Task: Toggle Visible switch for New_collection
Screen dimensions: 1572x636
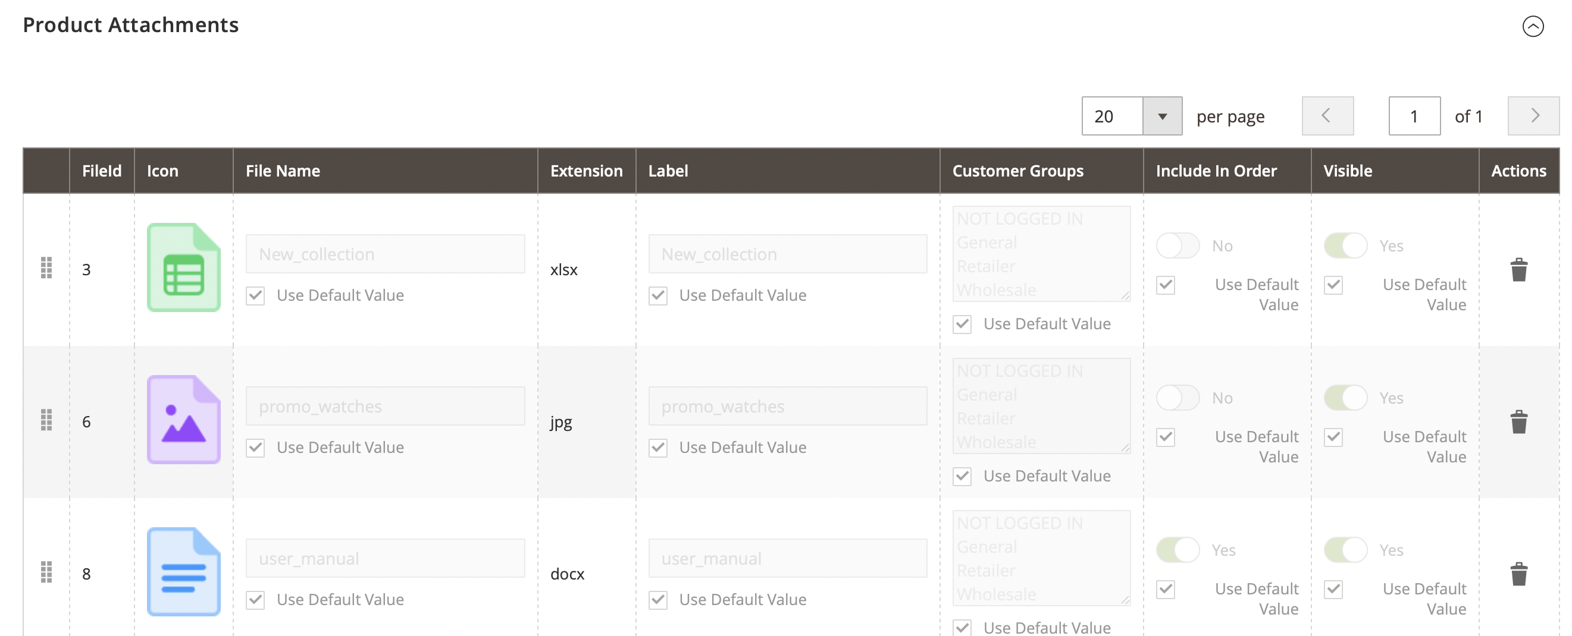Action: pyautogui.click(x=1345, y=245)
